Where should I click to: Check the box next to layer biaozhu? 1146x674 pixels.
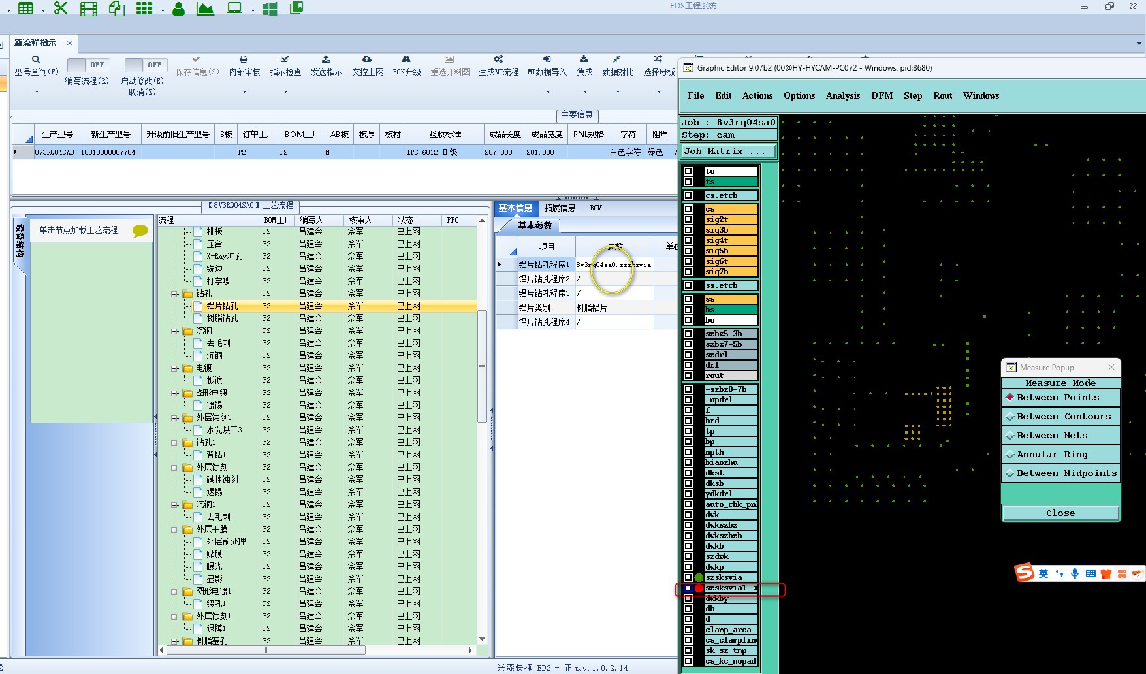pos(688,462)
